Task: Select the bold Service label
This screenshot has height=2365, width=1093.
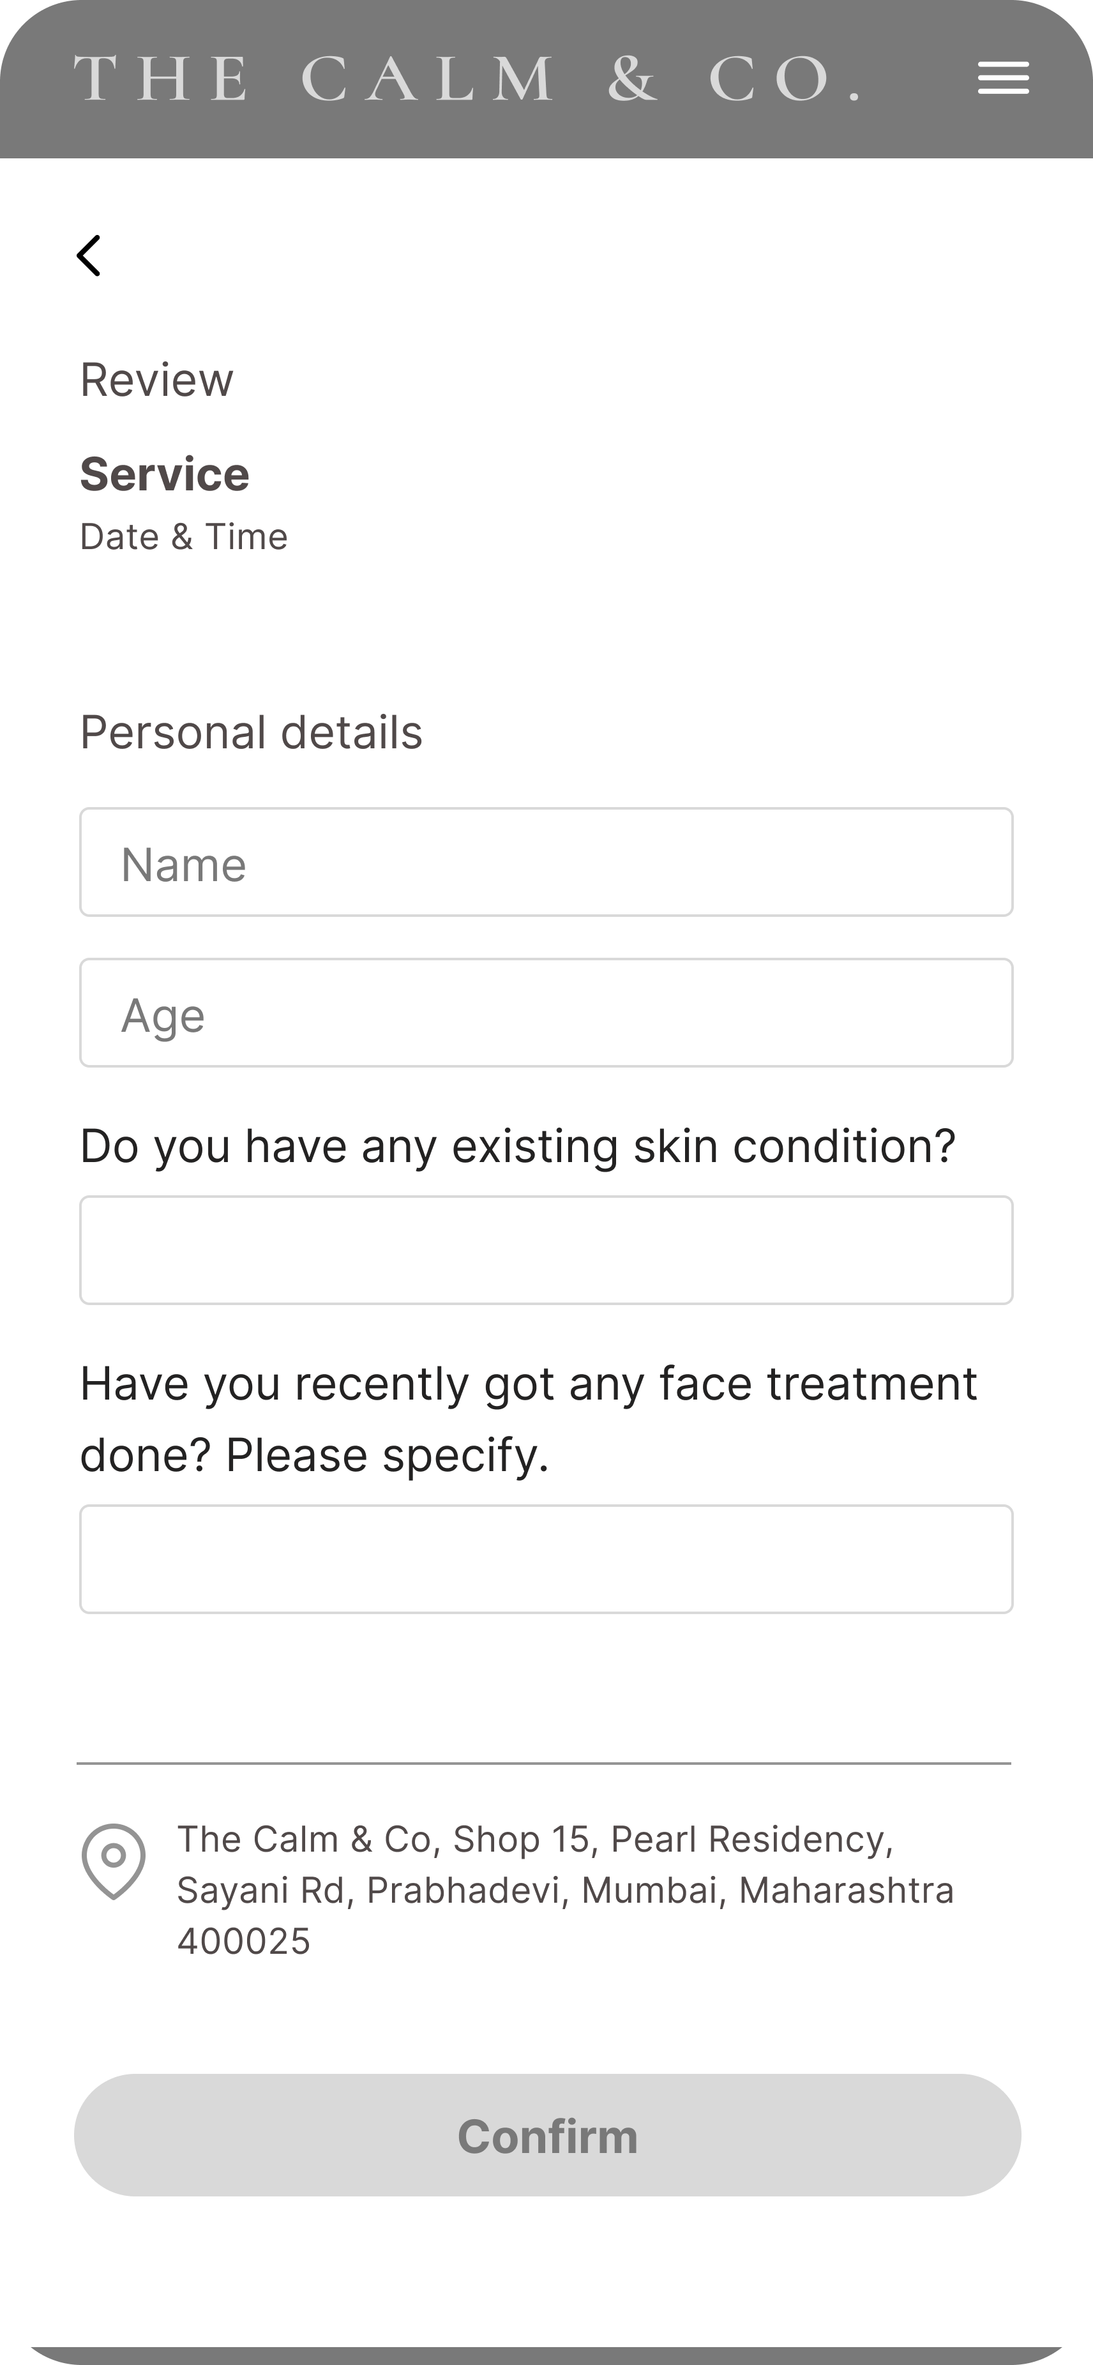Action: click(164, 474)
